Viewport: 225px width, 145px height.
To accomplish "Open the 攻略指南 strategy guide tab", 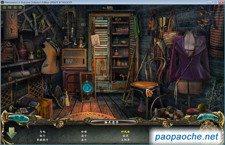I will coord(13,7).
